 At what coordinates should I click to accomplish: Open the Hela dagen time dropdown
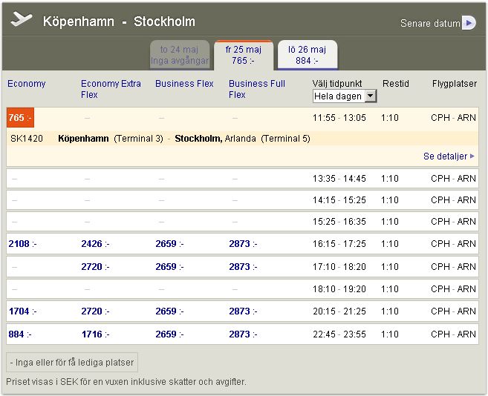point(345,96)
